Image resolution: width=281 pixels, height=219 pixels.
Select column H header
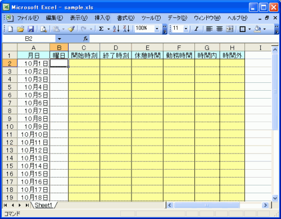pyautogui.click(x=232, y=48)
